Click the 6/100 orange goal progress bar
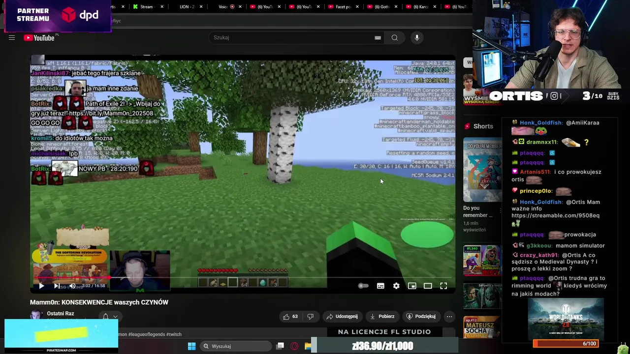630x354 pixels. 566,344
